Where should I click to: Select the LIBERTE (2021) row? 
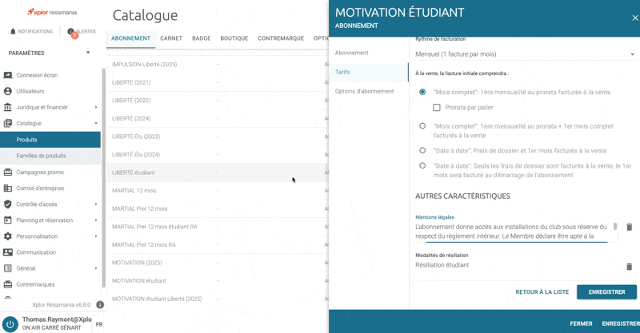coord(217,82)
